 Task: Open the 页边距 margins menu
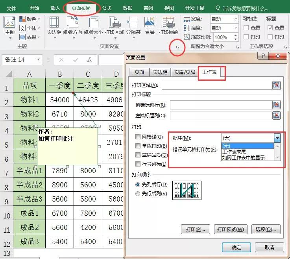tap(54, 28)
